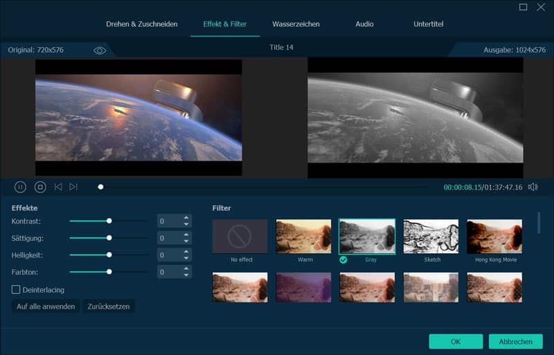Image resolution: width=554 pixels, height=355 pixels.
Task: Jump to next frame
Action: click(x=73, y=187)
